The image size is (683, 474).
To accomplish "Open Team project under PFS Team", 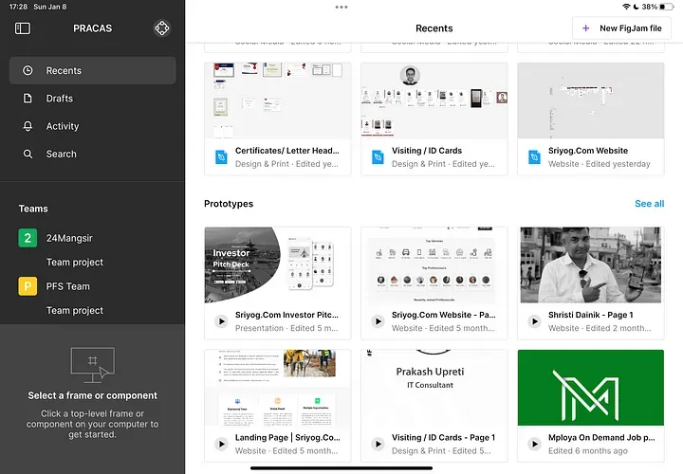I will click(75, 310).
